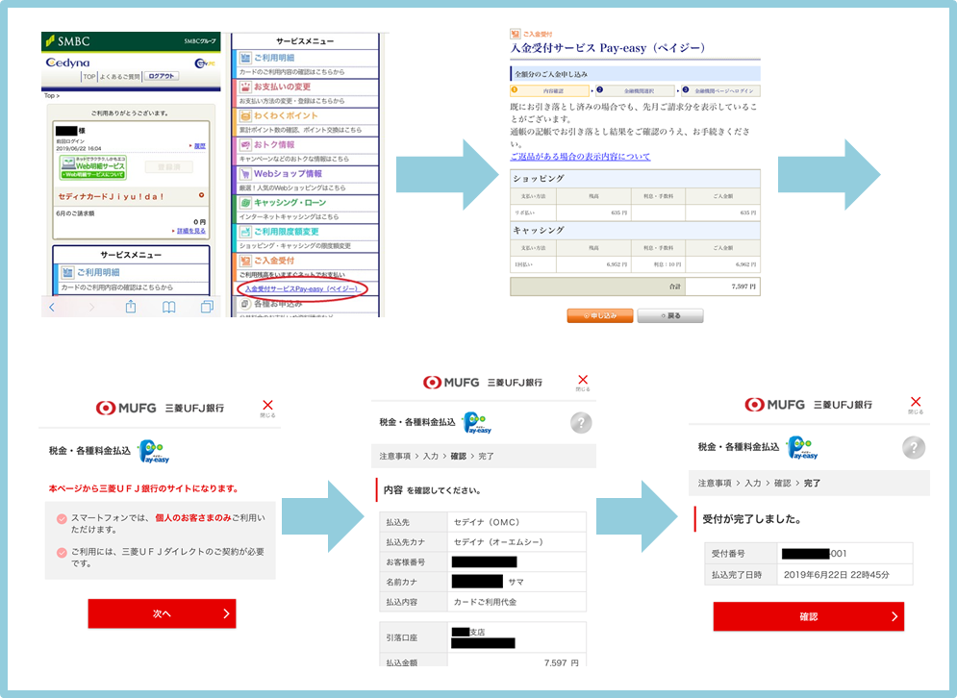Open the 履歴 link beside last login

click(200, 146)
